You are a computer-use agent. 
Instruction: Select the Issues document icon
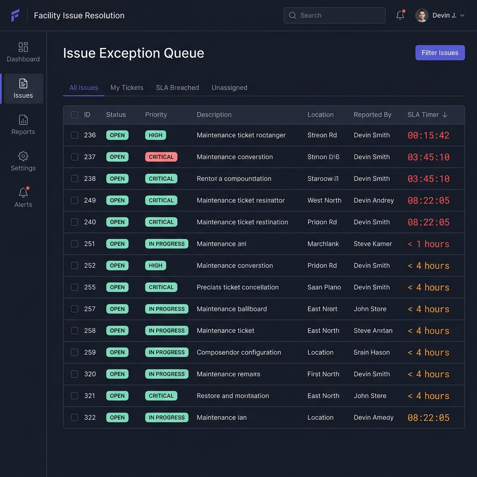tap(23, 83)
